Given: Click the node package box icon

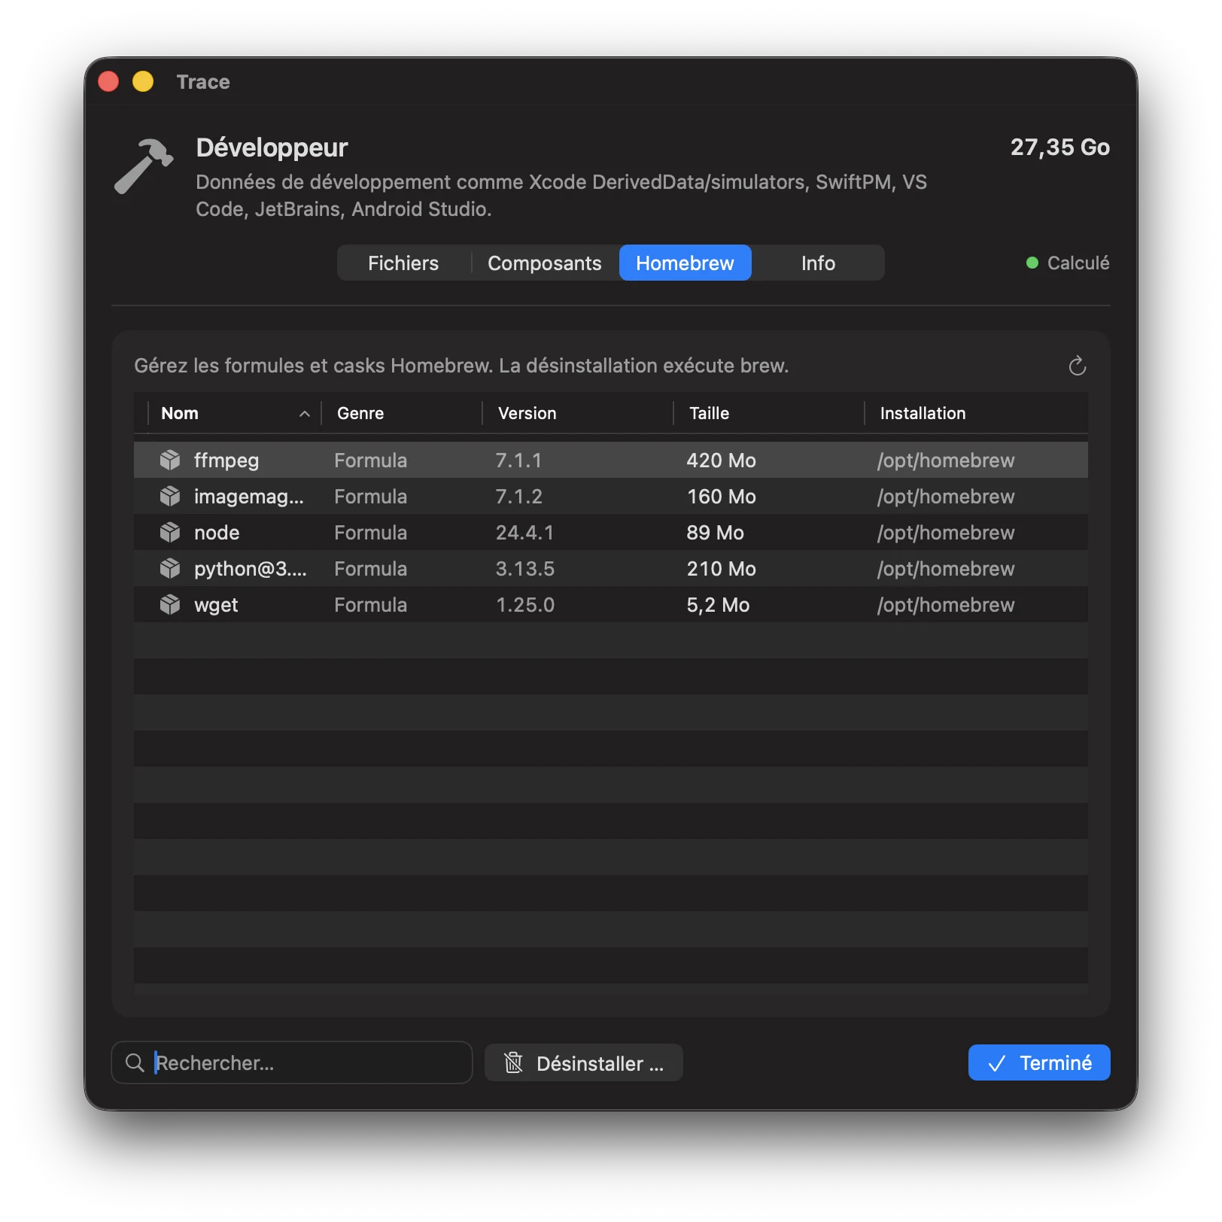Looking at the screenshot, I should coord(170,532).
